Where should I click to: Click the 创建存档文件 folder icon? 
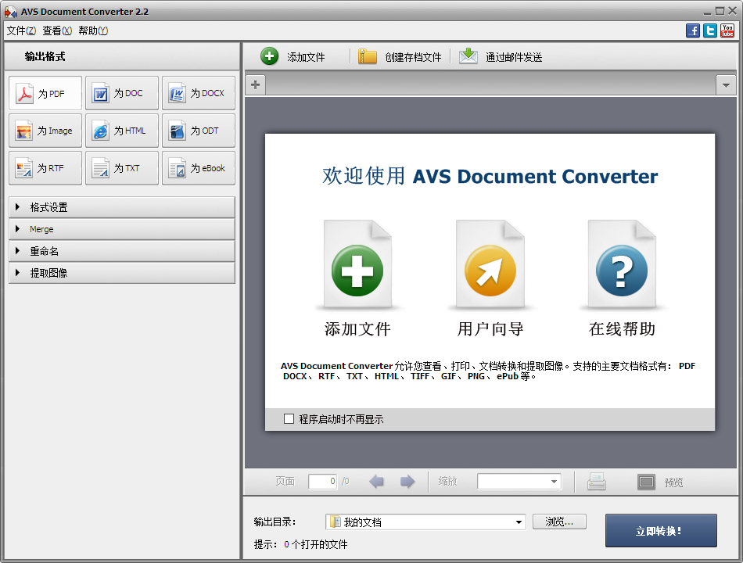368,56
